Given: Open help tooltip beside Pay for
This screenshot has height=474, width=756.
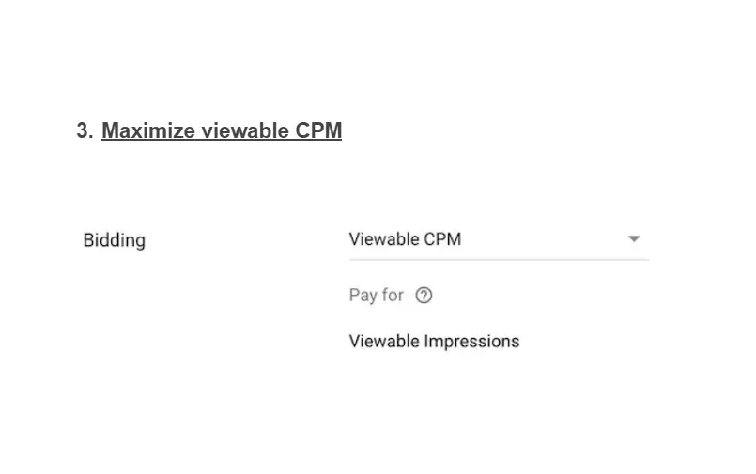Looking at the screenshot, I should point(424,296).
